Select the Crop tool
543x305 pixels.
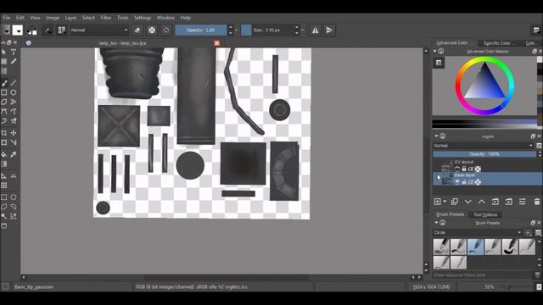pyautogui.click(x=4, y=133)
